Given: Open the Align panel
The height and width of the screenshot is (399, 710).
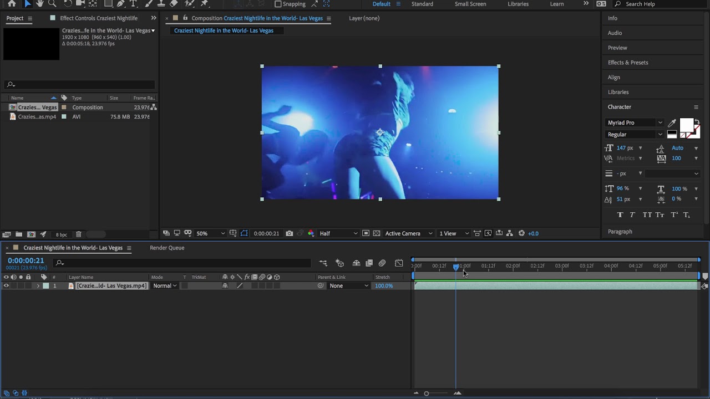Looking at the screenshot, I should click(x=614, y=78).
